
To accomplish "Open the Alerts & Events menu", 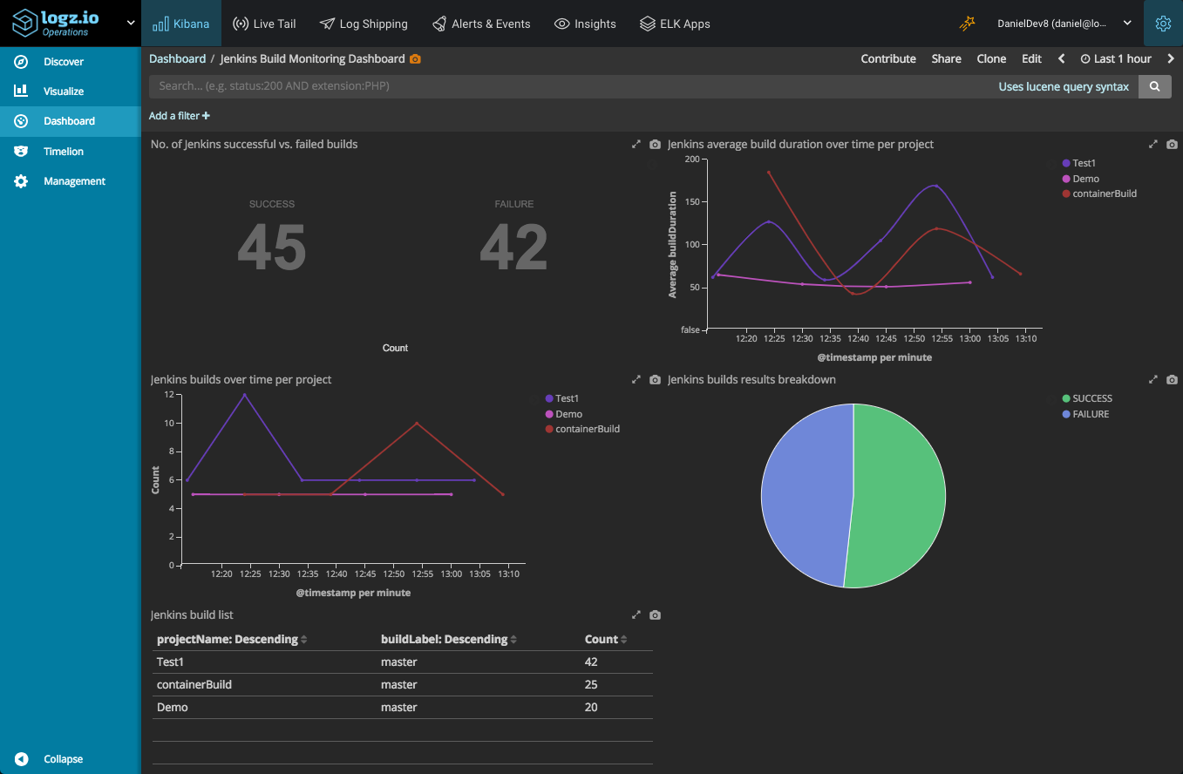I will click(479, 24).
